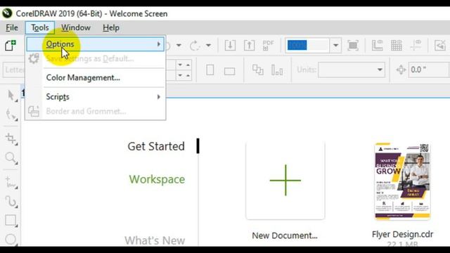Select the Crop tool
Screen dimensions: 450x253
pos(11,139)
